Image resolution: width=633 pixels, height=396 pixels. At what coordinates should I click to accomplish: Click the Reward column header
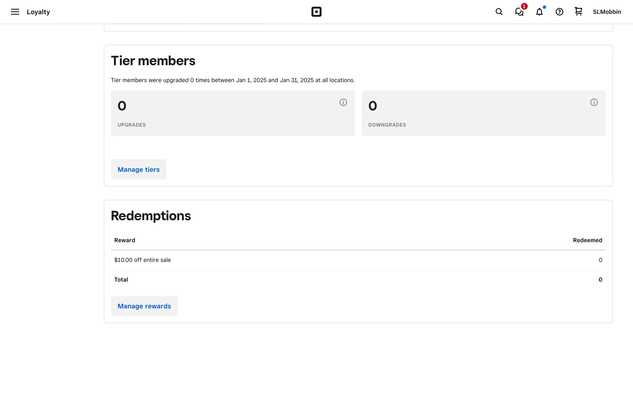pos(125,240)
